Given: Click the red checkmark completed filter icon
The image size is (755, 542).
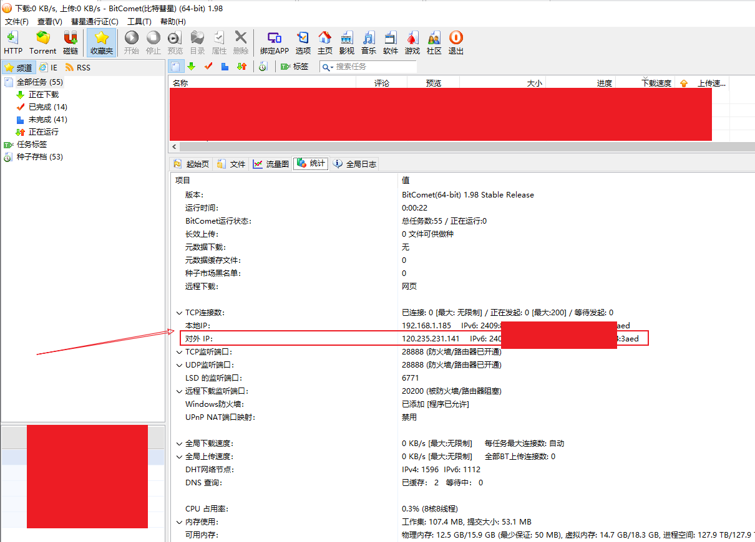Looking at the screenshot, I should [208, 66].
